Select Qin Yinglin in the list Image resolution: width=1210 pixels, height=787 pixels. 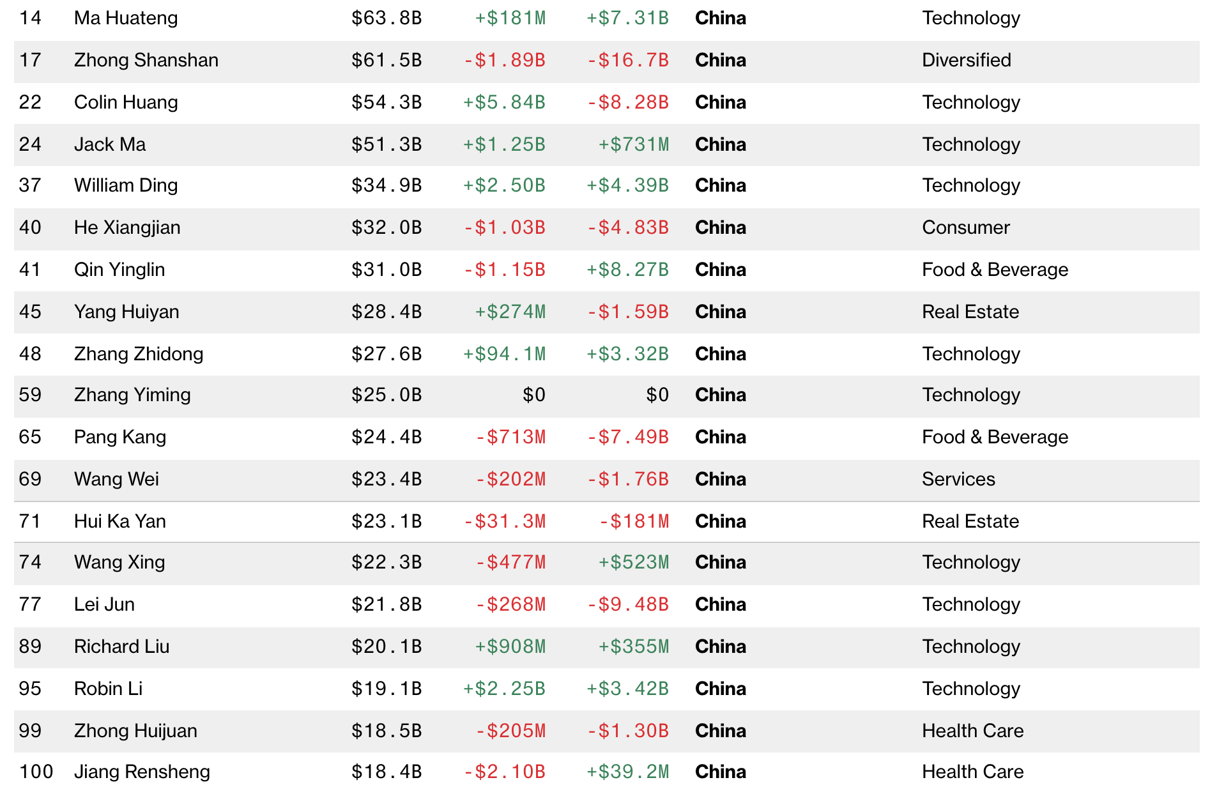pos(119,270)
